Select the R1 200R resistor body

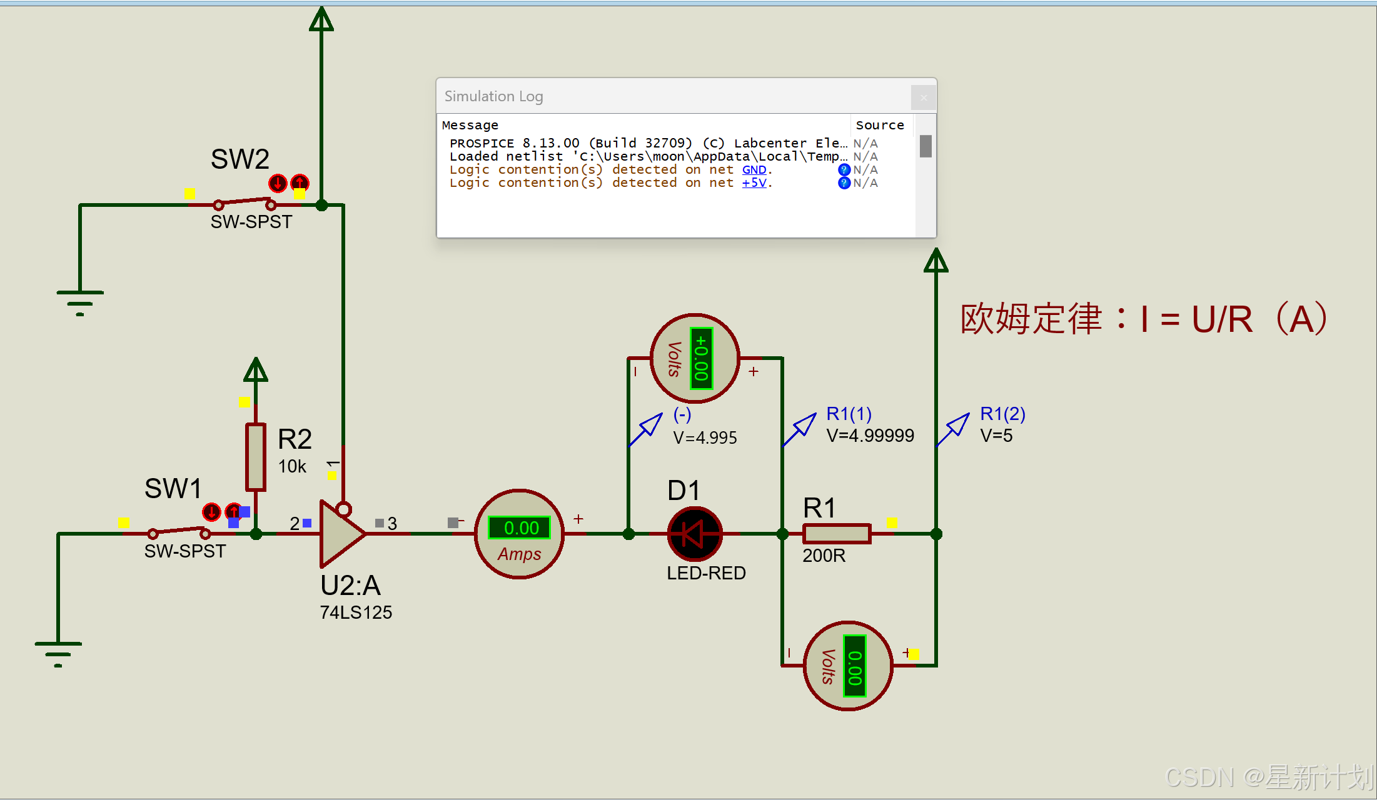pos(836,534)
